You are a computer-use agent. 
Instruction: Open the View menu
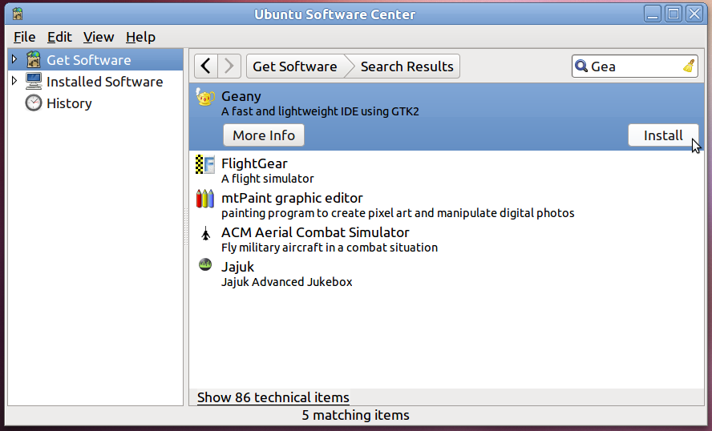pyautogui.click(x=99, y=37)
